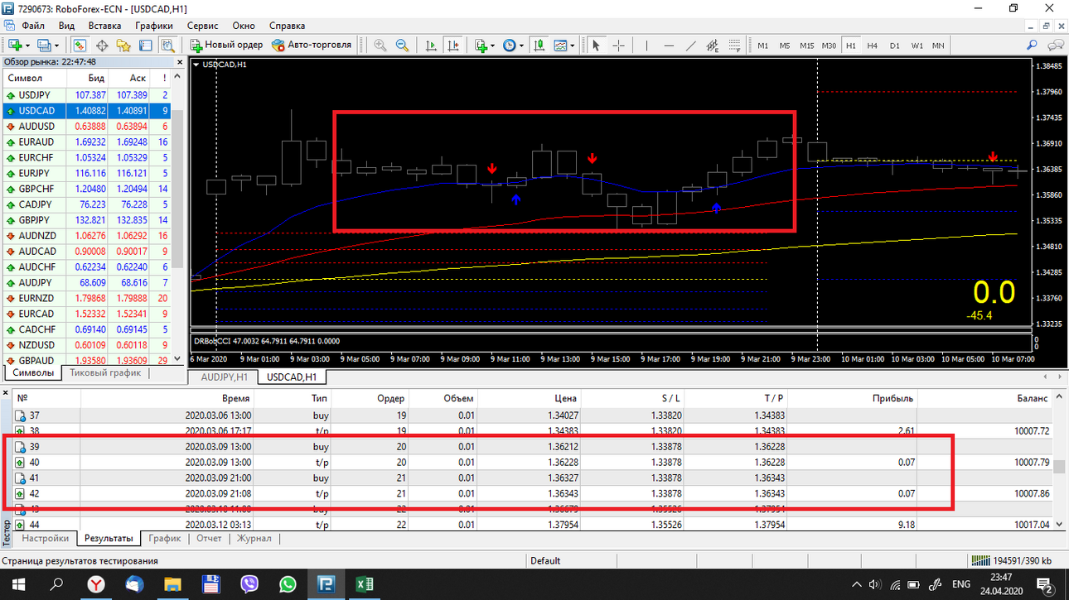Toggle the Data Window icon
Viewport: 1069px width, 600px height.
coord(102,45)
